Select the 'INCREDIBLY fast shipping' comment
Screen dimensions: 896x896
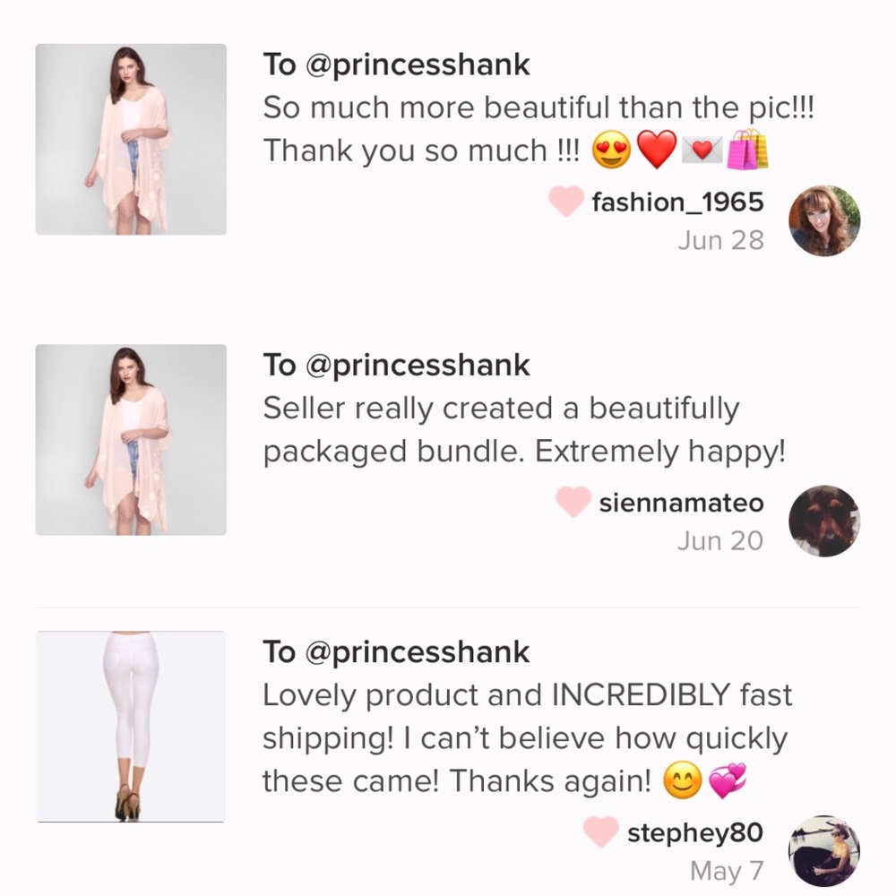coord(528,738)
